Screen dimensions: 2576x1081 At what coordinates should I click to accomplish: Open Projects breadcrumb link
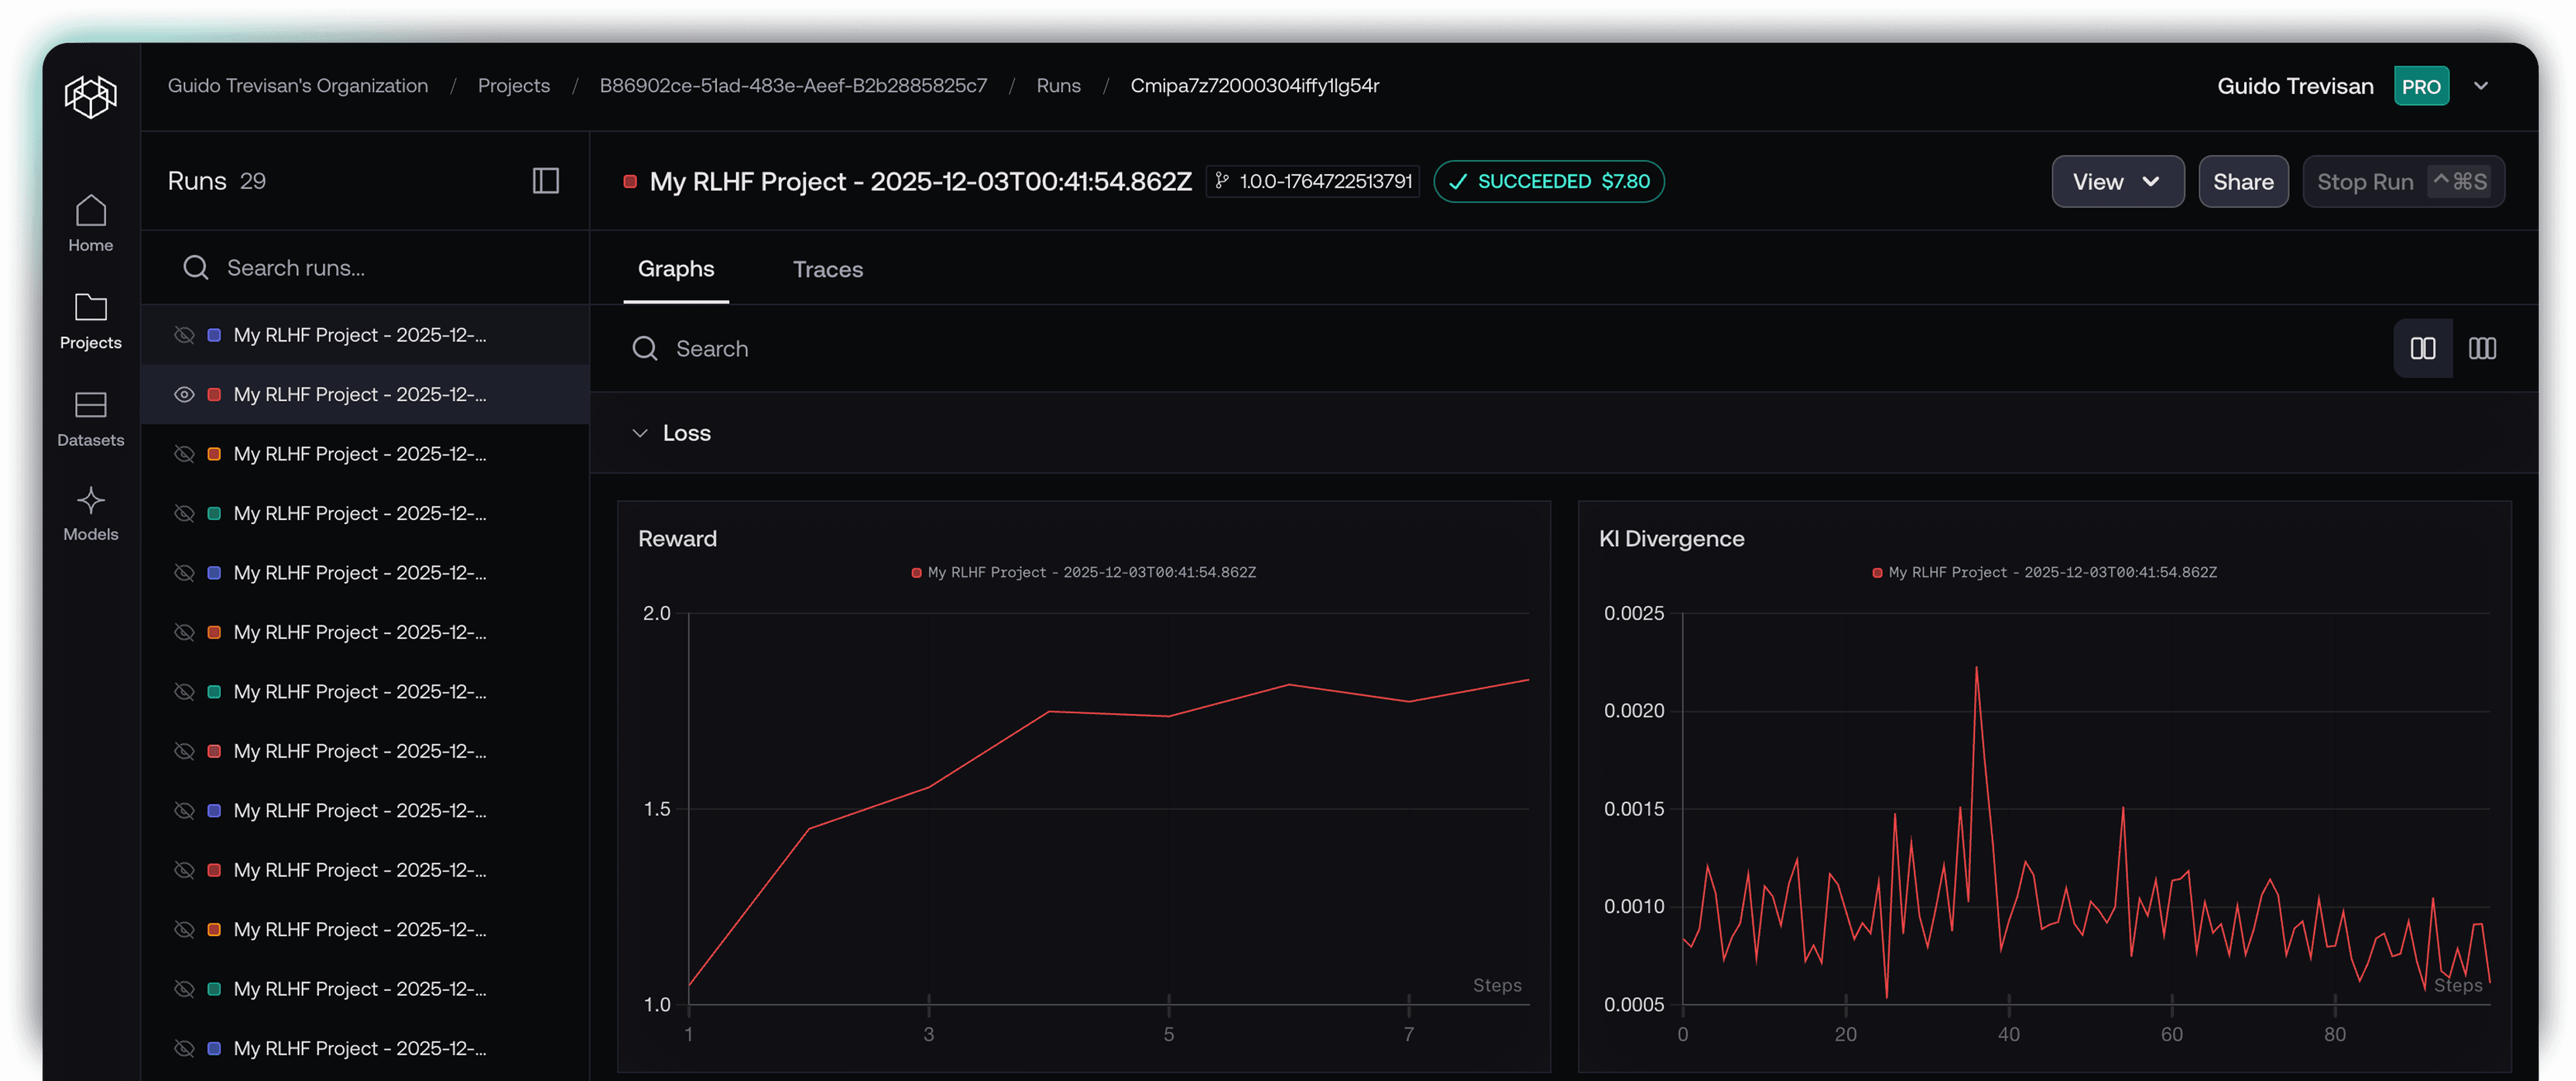pos(513,86)
